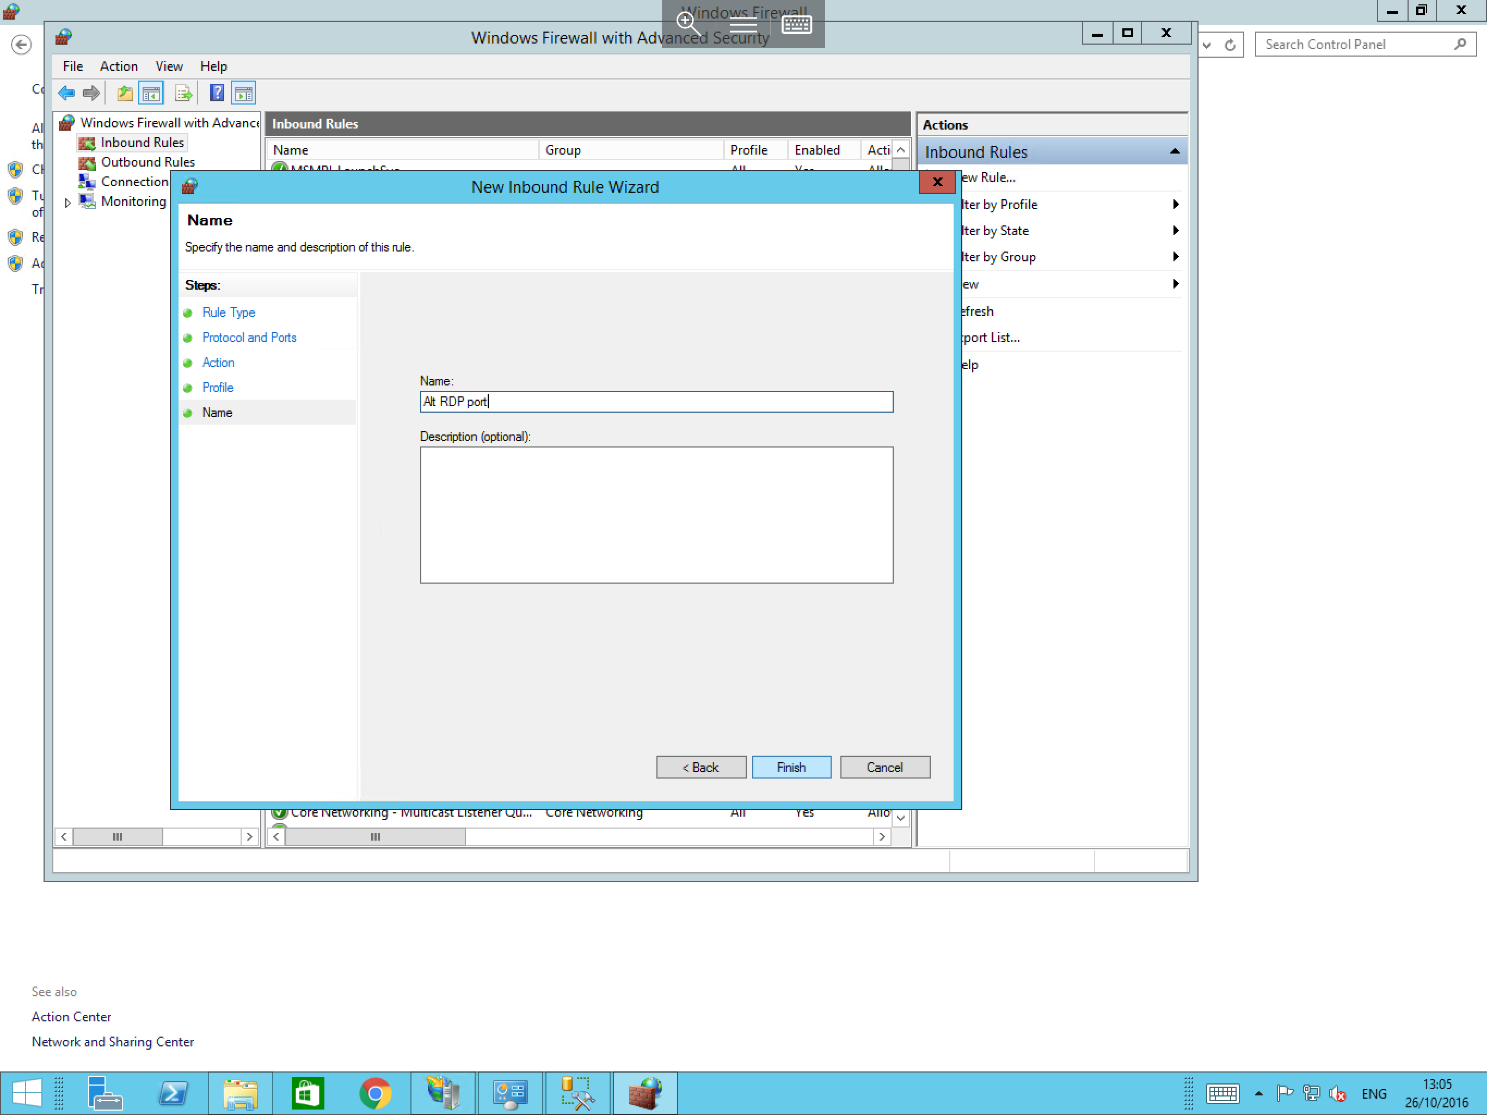Go to Protocol and Ports step
The image size is (1487, 1115).
249,337
